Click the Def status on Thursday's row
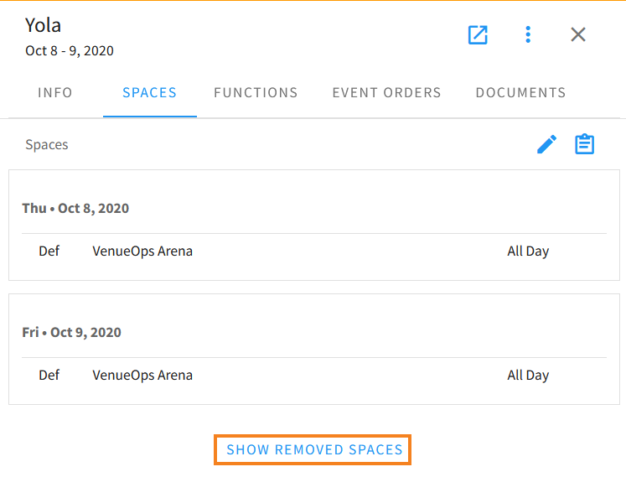 point(49,251)
